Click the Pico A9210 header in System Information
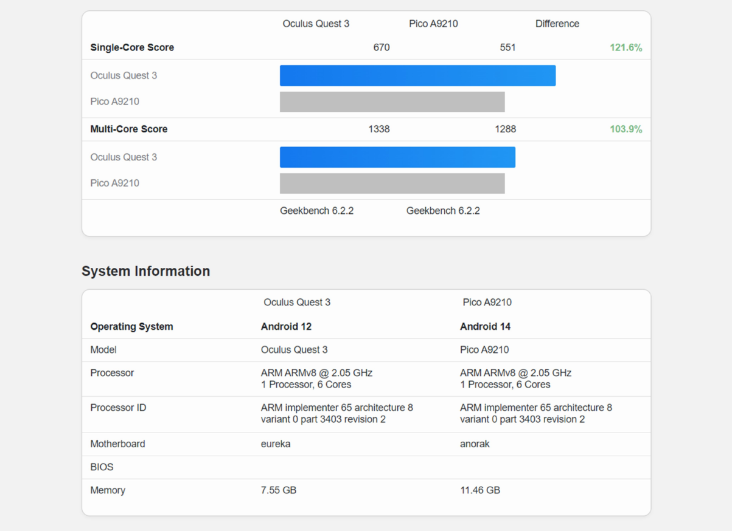732x531 pixels. click(x=487, y=302)
